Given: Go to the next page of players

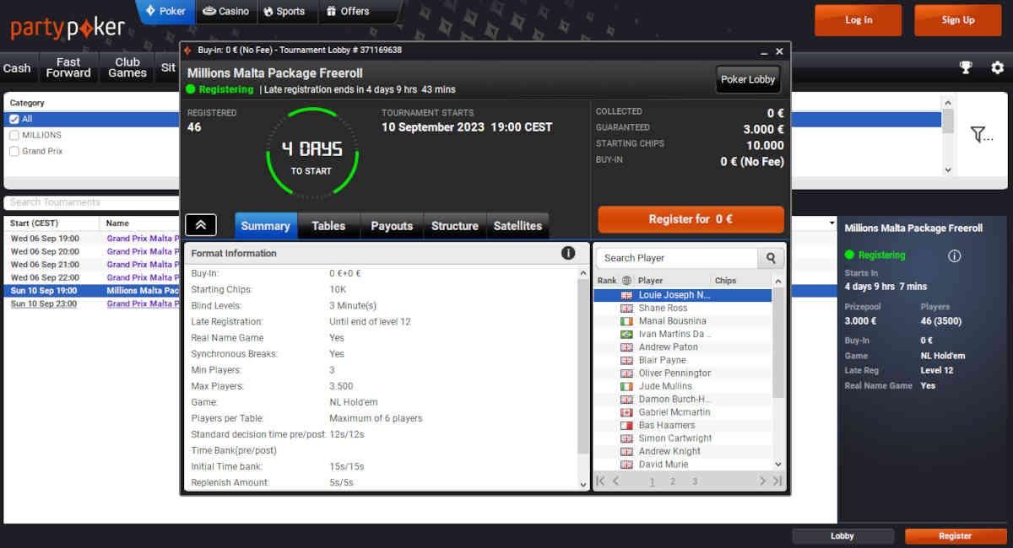Looking at the screenshot, I should click(762, 481).
